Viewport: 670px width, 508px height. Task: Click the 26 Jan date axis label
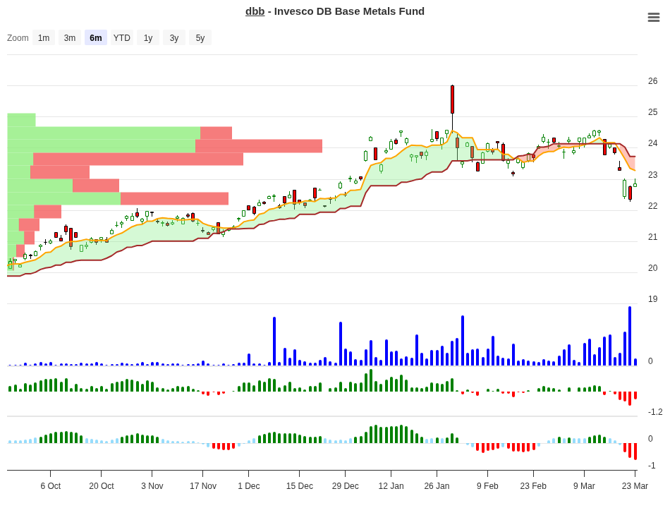(x=437, y=485)
